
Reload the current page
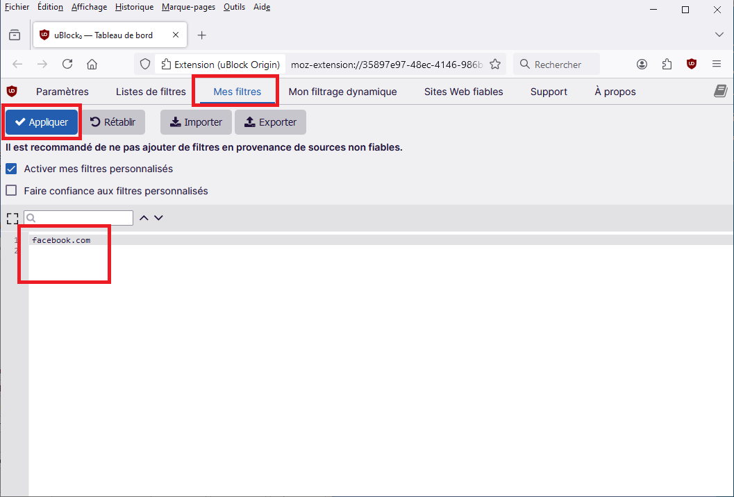(67, 64)
